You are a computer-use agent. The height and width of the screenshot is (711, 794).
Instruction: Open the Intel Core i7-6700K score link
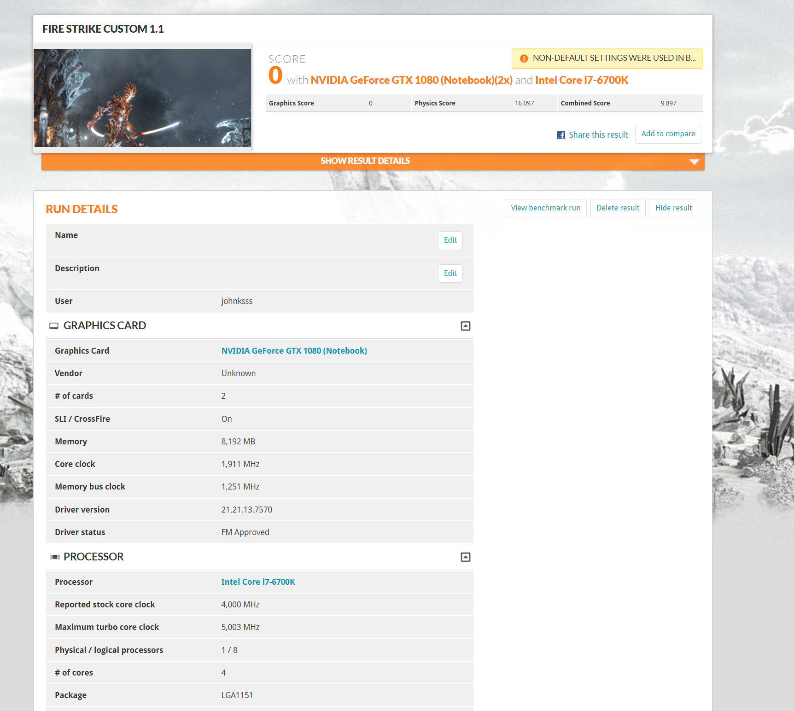click(582, 80)
